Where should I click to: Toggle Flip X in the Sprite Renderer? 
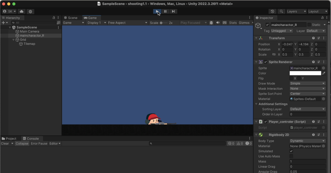[291, 78]
